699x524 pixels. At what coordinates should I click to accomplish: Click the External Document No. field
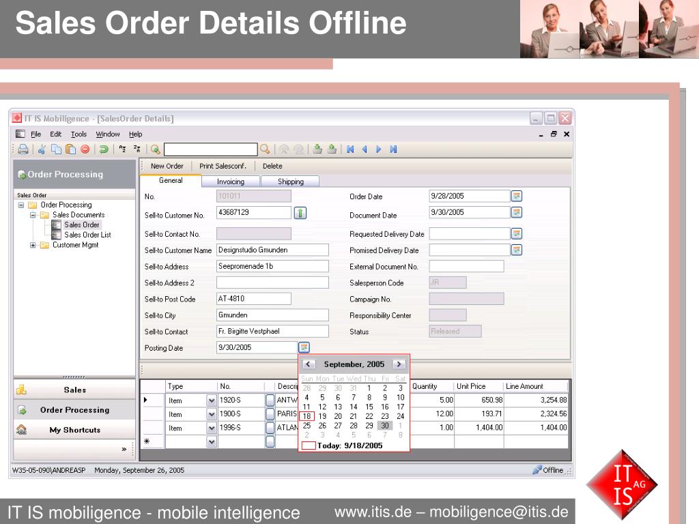click(x=466, y=267)
